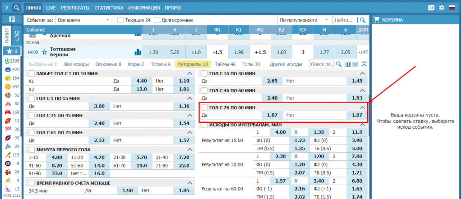Change language using the Russian flag icon
This screenshot has height=199, width=462.
452,8
